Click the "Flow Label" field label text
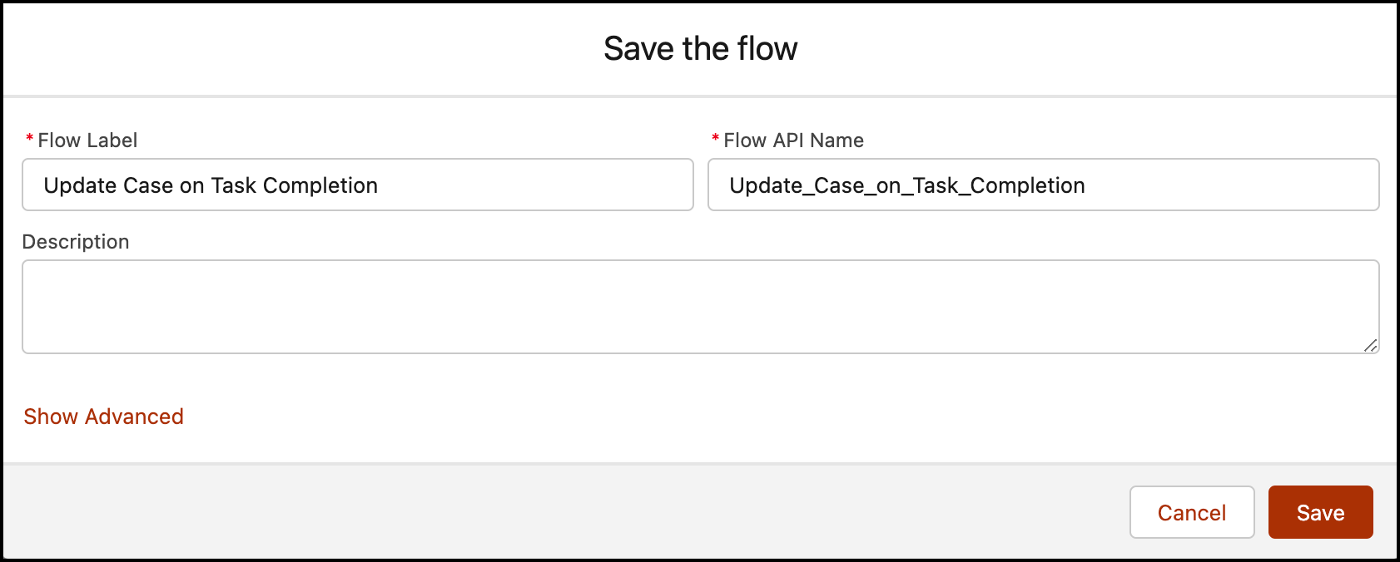This screenshot has height=562, width=1400. coord(87,140)
